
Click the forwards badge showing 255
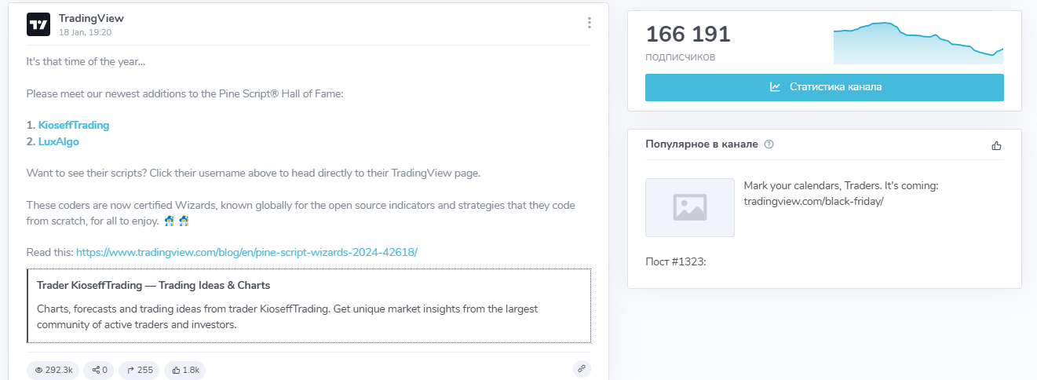[139, 370]
